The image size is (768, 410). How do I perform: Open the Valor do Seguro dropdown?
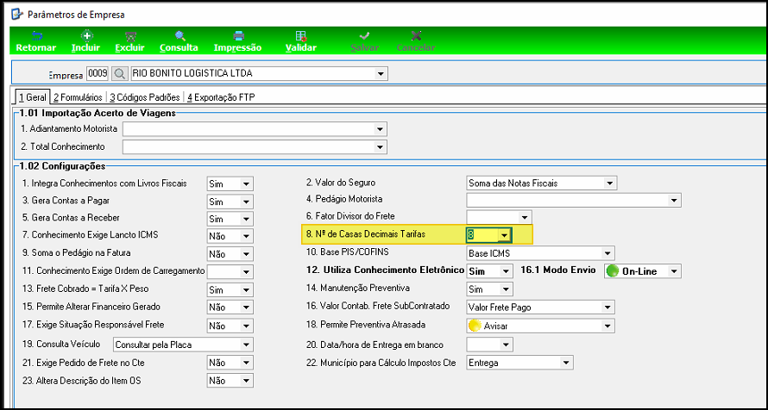[x=610, y=183]
